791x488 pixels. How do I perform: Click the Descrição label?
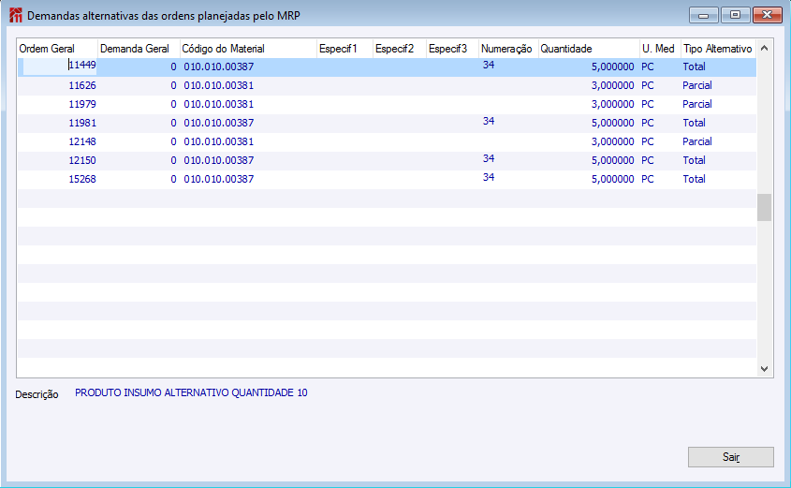[37, 394]
